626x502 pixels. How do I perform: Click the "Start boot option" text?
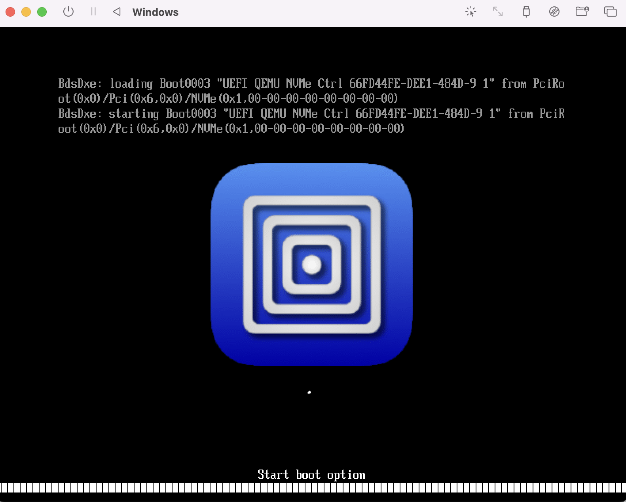pos(311,474)
